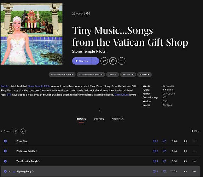
Task: Favorite Big Bang Baby with its heart
Action: click(164, 171)
